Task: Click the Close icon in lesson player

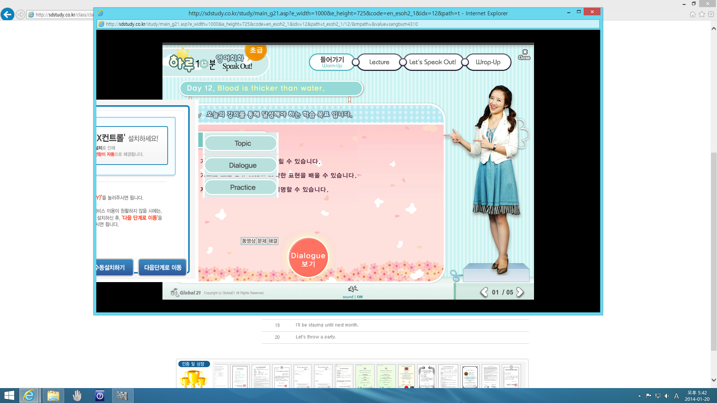Action: coord(524,54)
